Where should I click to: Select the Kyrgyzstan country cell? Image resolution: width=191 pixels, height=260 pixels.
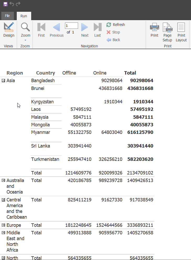pos(42,102)
